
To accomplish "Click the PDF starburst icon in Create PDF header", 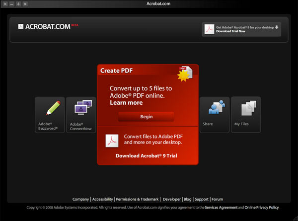I will [185, 73].
